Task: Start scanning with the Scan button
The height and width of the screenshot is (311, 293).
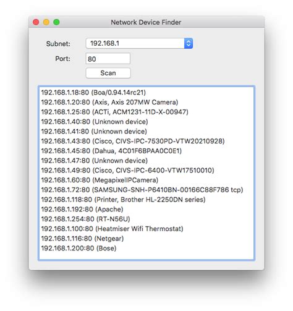Action: click(108, 73)
